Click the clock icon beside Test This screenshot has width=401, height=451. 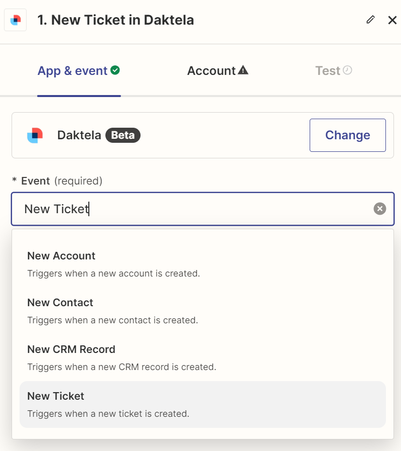point(347,70)
